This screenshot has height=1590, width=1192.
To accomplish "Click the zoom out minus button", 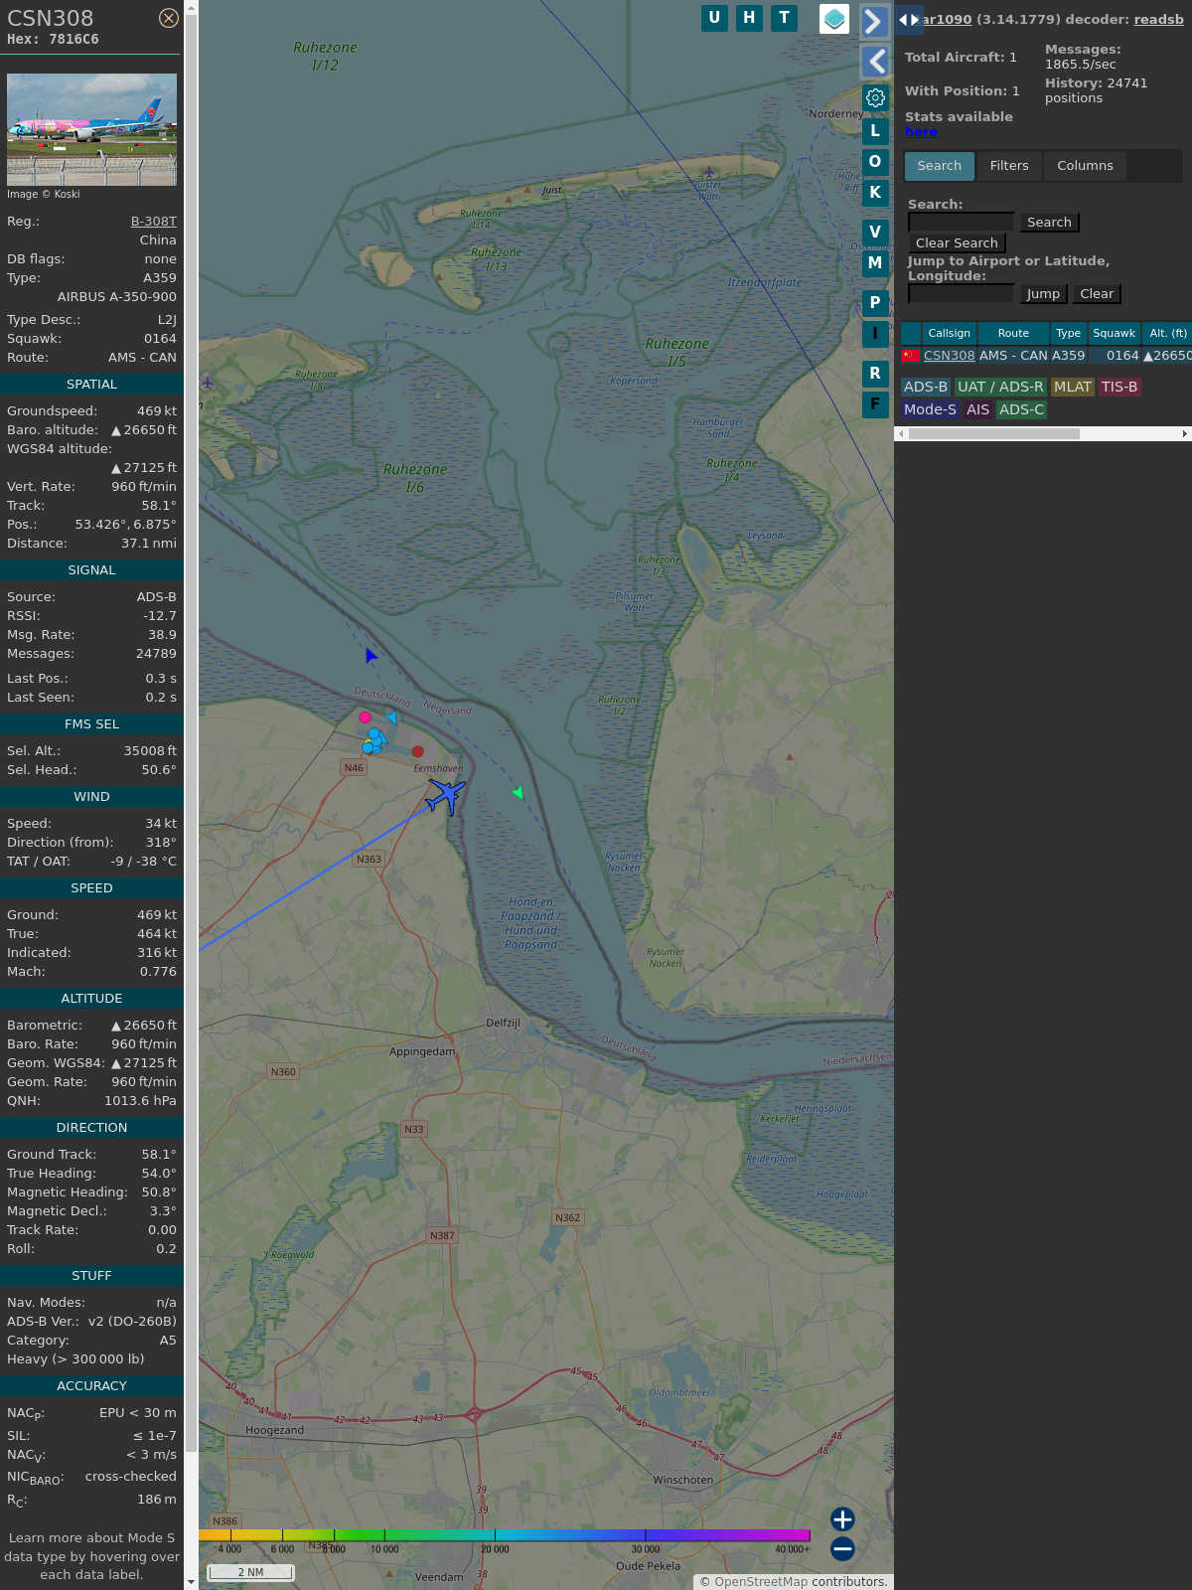I will [x=842, y=1548].
